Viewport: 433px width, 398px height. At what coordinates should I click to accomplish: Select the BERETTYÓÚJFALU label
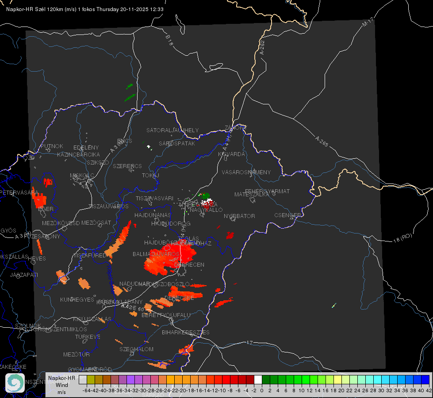point(166,315)
